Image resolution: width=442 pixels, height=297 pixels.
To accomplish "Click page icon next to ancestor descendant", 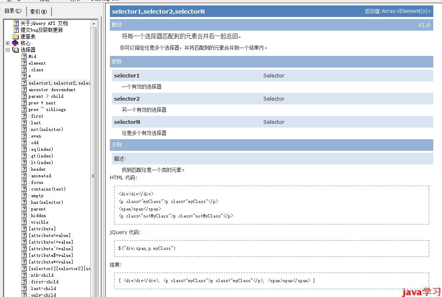I will tap(24, 89).
